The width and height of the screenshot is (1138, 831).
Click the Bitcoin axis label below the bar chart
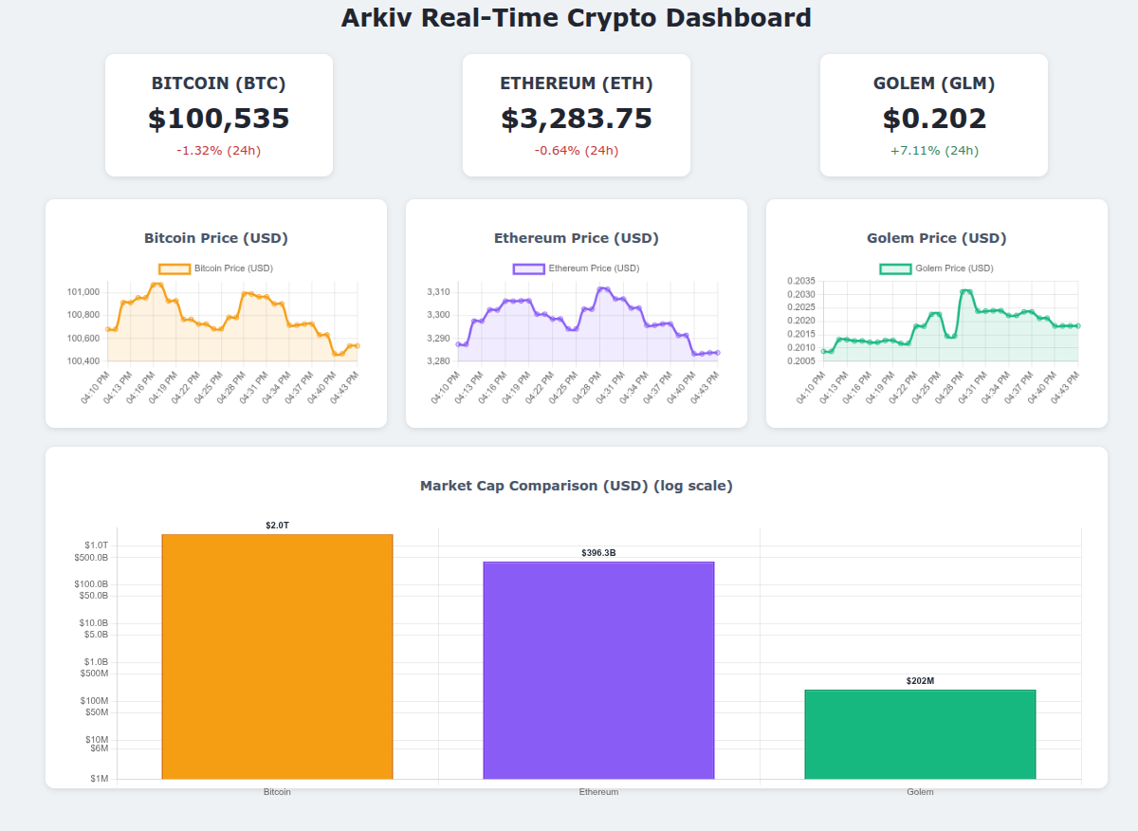[276, 790]
